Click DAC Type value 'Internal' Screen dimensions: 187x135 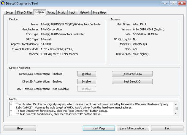[x=46, y=39]
